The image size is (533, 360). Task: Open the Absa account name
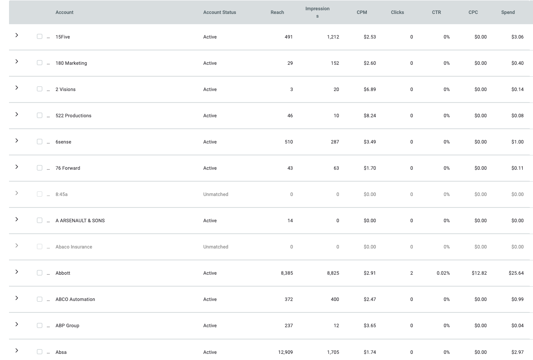(x=61, y=352)
